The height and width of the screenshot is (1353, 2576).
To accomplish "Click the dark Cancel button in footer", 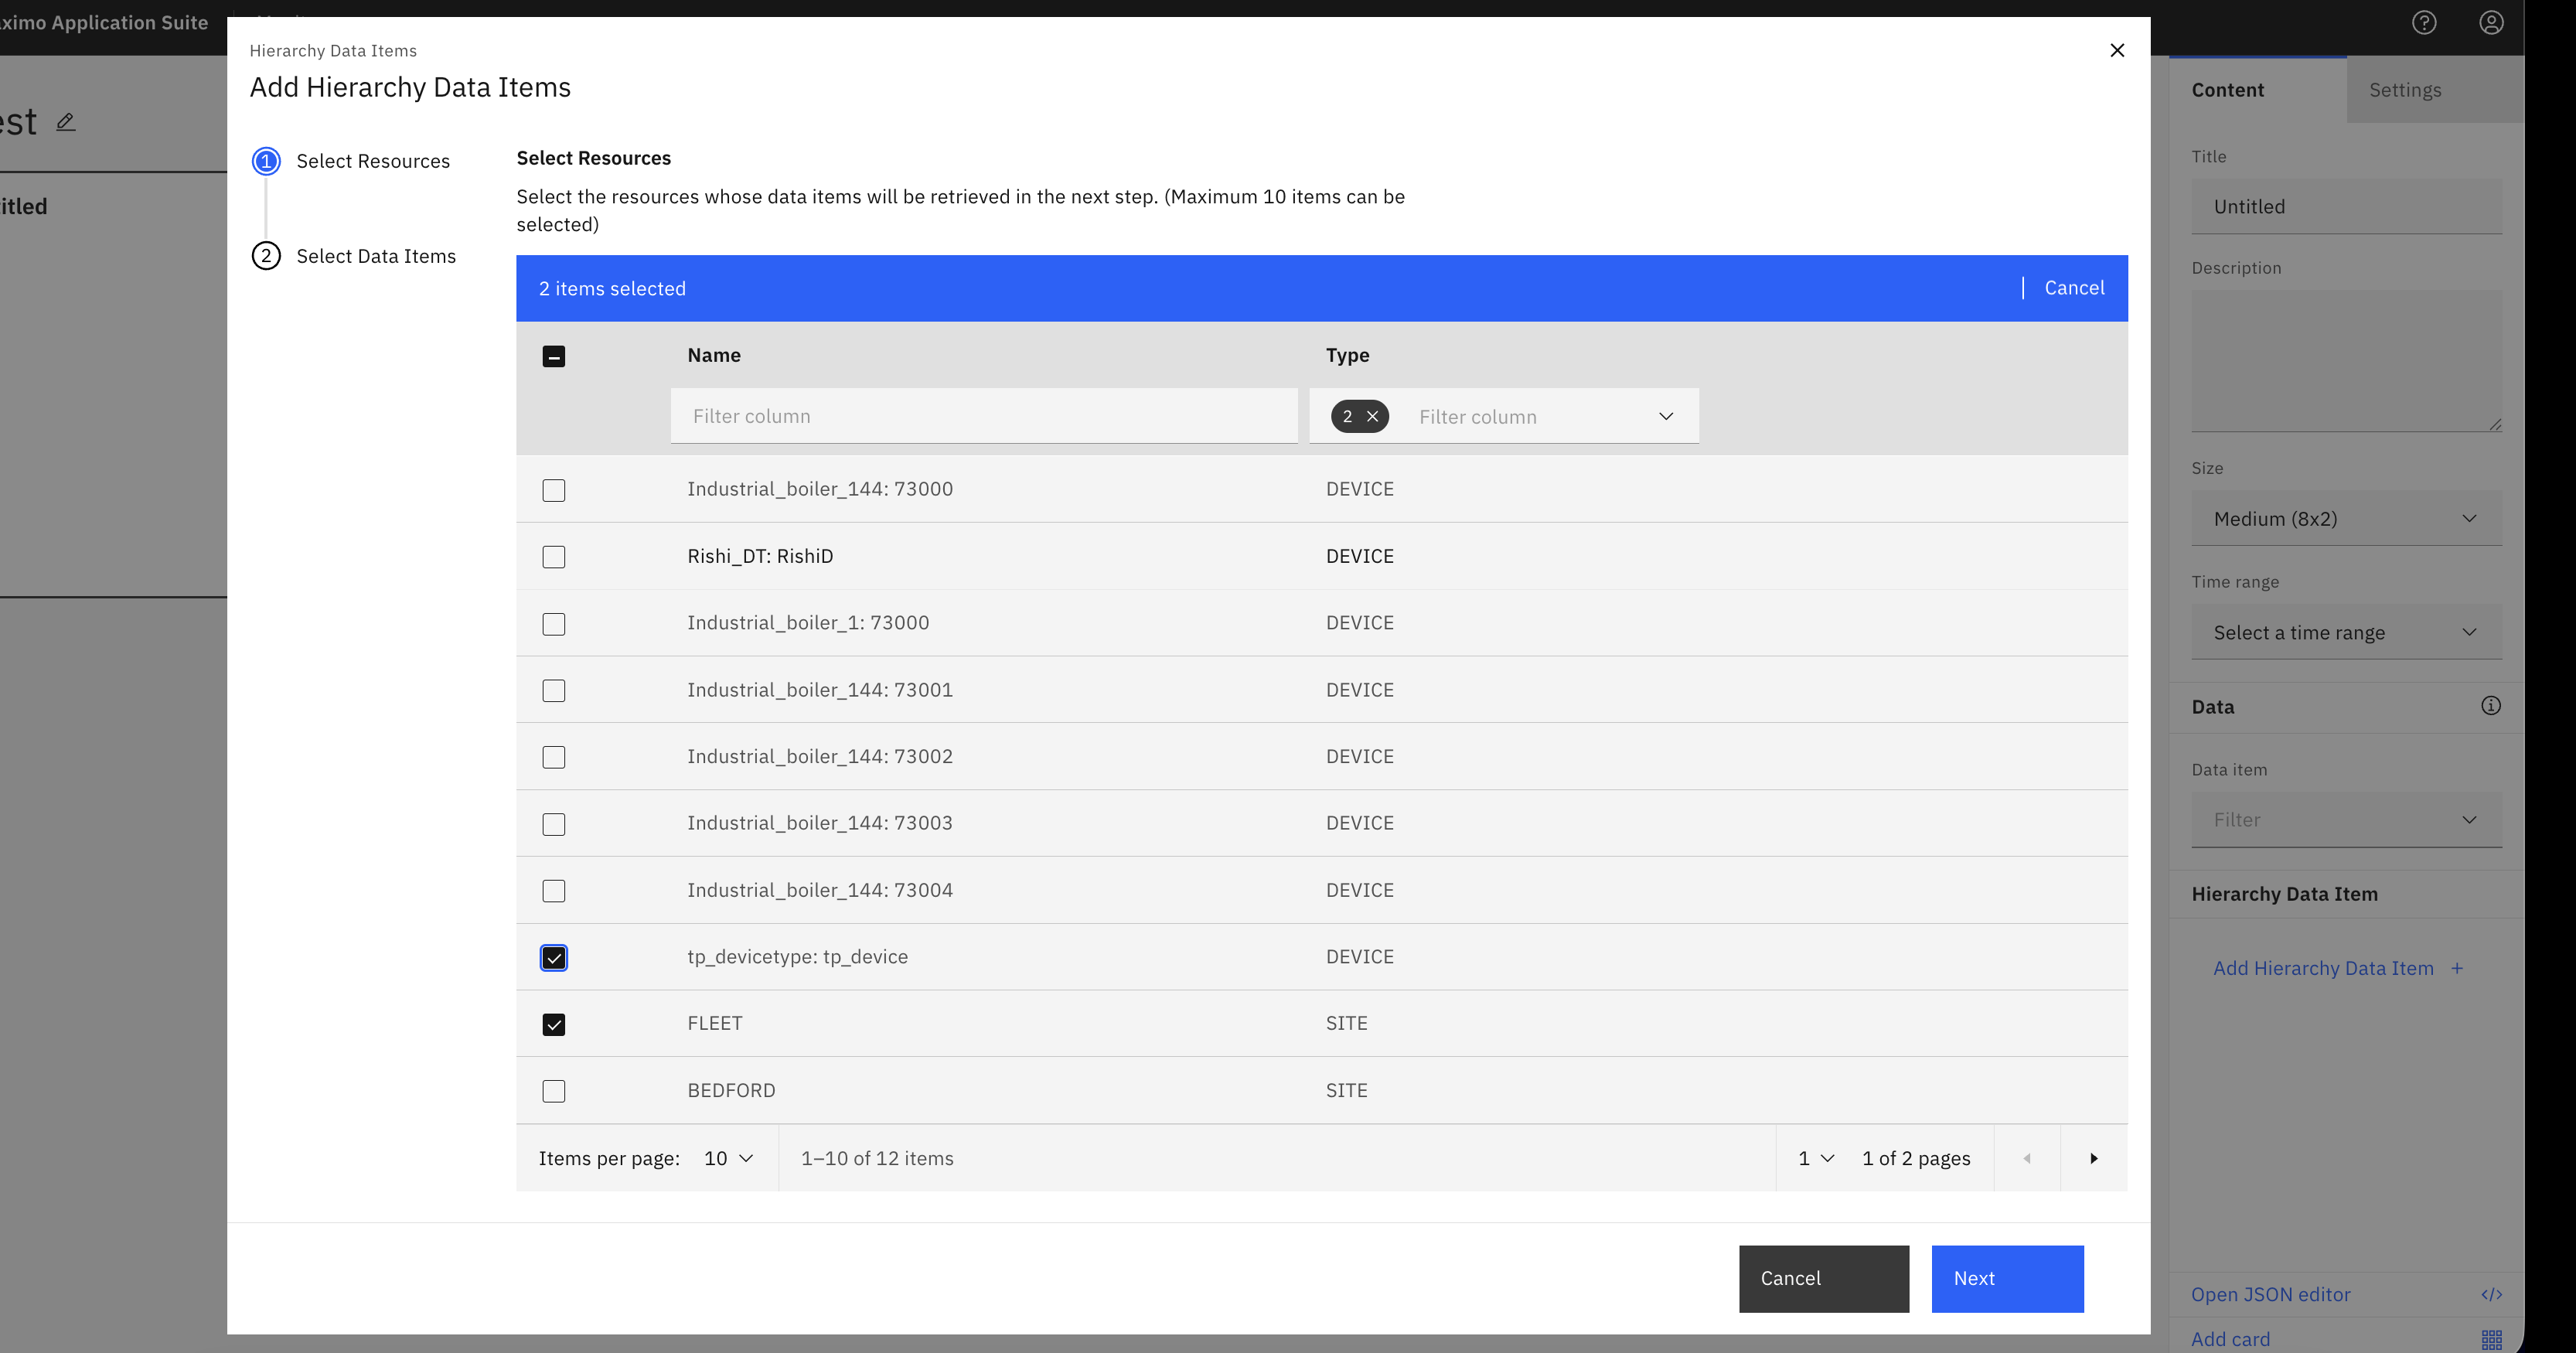I will [x=1824, y=1278].
